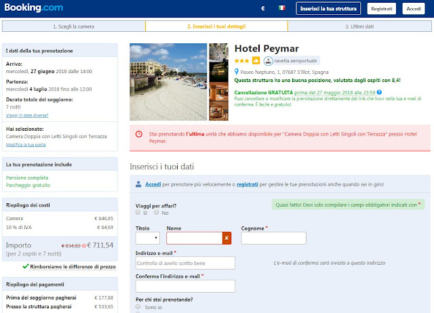Open the Titolo dropdown

pos(148,238)
